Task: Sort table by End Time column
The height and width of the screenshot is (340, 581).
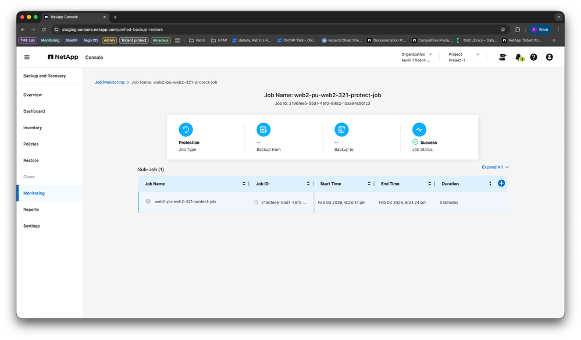Action: pyautogui.click(x=429, y=183)
